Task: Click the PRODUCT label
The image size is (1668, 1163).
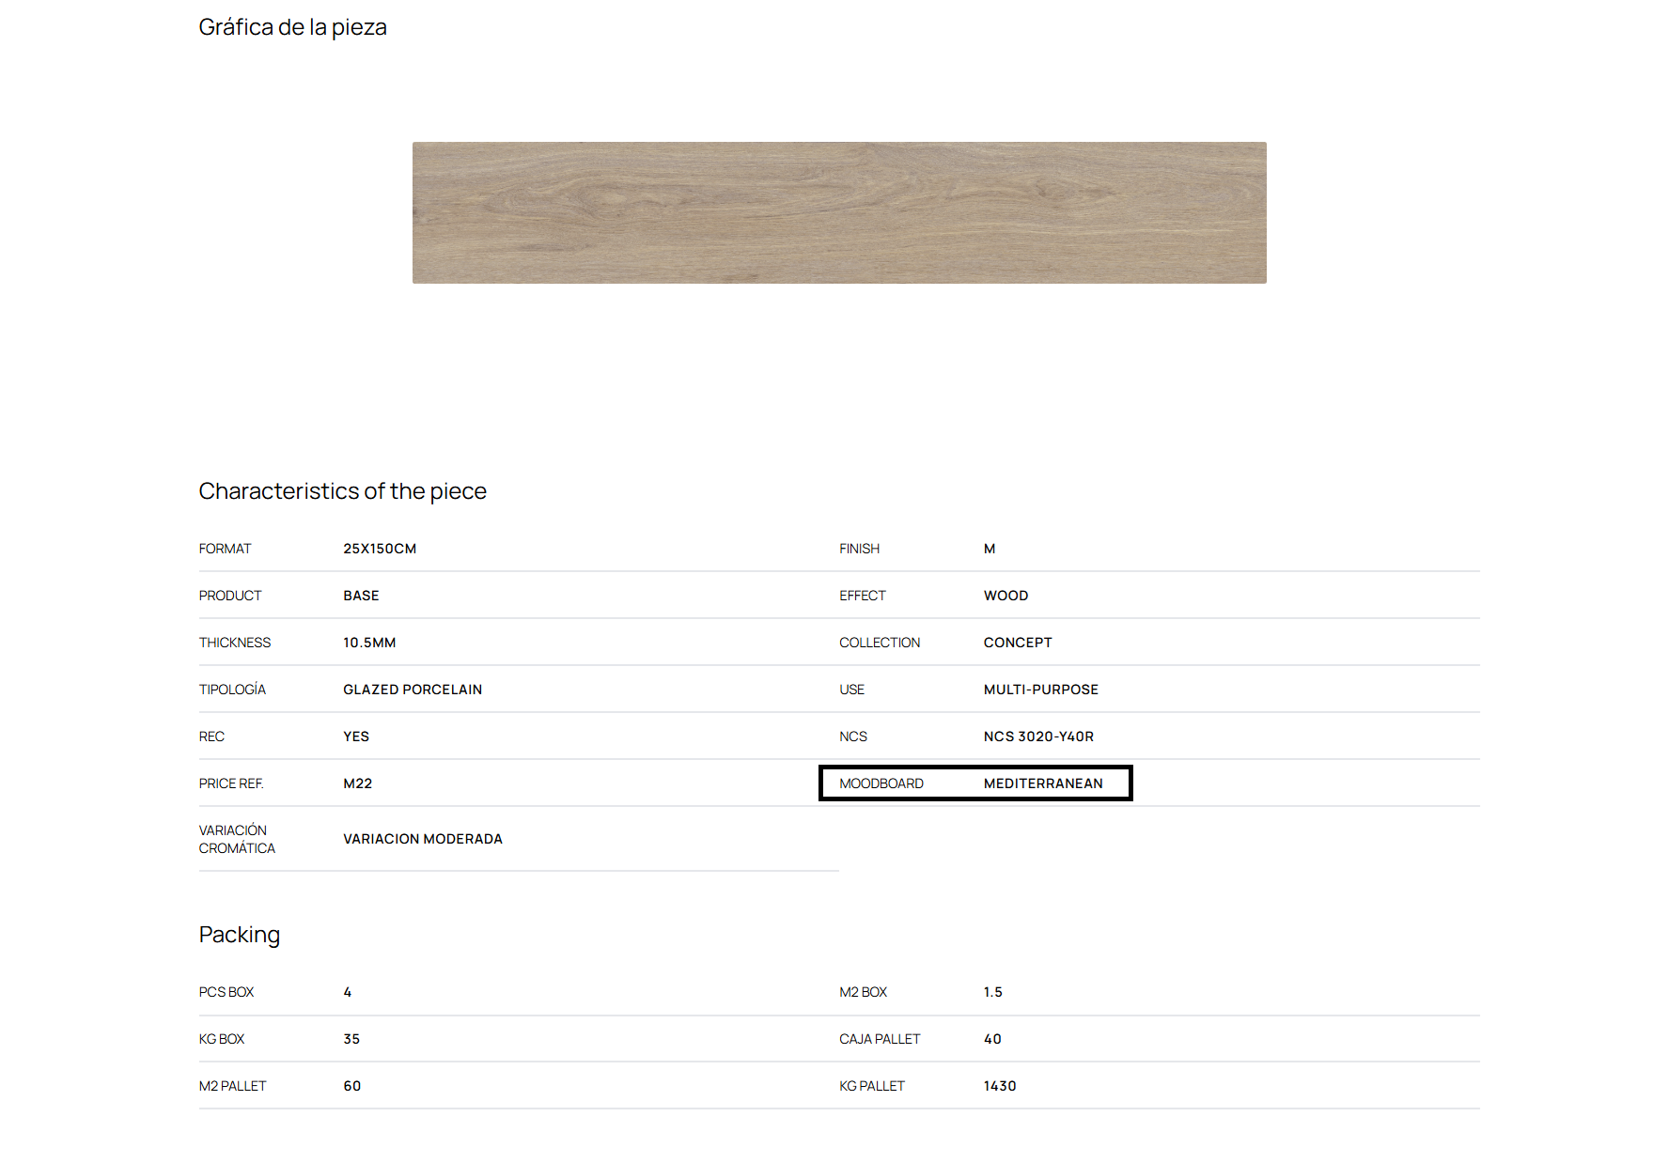Action: [x=230, y=596]
